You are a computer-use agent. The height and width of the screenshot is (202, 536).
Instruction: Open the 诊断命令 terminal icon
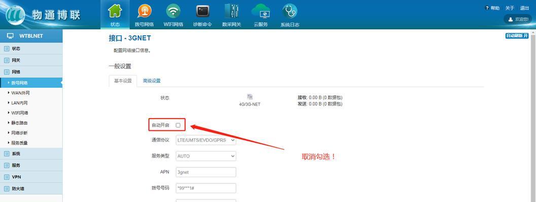[x=202, y=11]
